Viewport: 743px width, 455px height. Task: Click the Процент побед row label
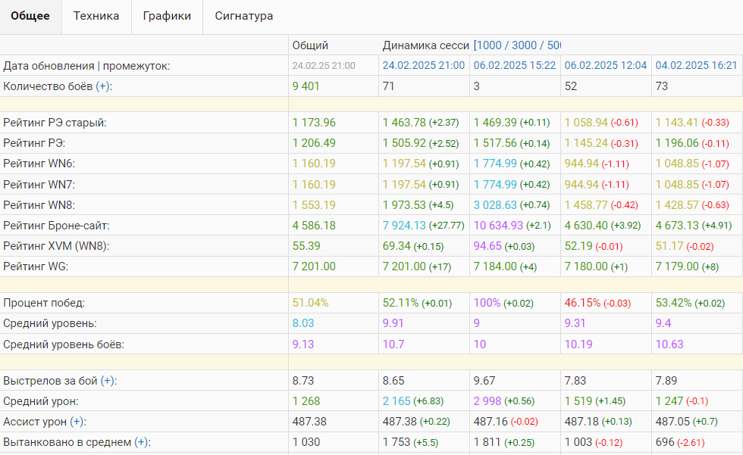coord(44,303)
